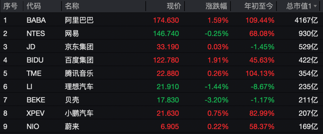
Task: Click the -8.67% year-to-date value
Action: point(263,87)
